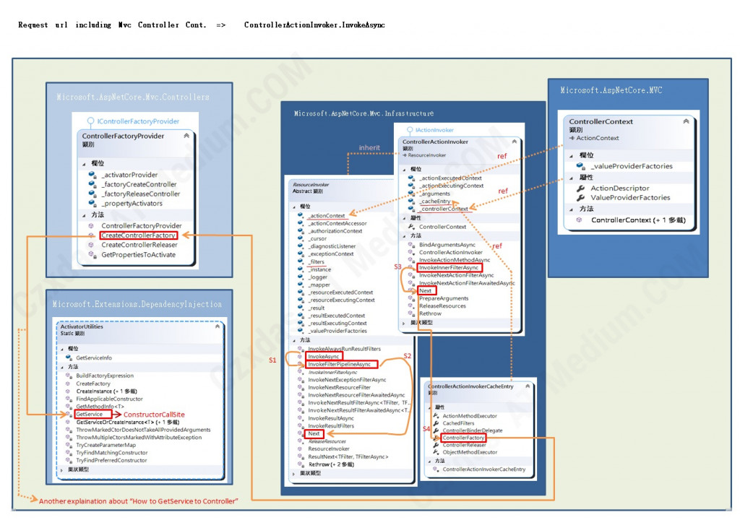Image resolution: width=740 pixels, height=520 pixels.
Task: Click the ConstructorCallSite red label
Action: [x=154, y=415]
